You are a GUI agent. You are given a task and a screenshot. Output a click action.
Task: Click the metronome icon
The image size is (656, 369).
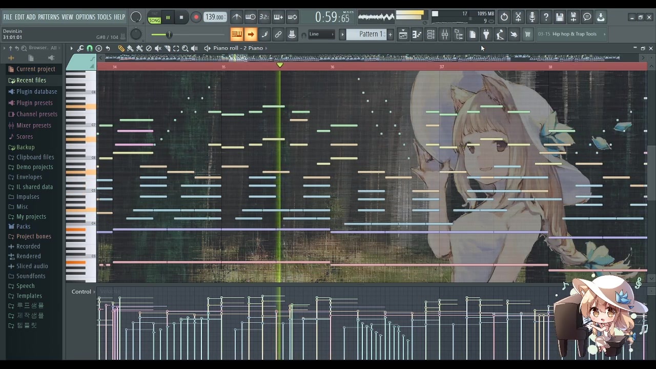(237, 17)
